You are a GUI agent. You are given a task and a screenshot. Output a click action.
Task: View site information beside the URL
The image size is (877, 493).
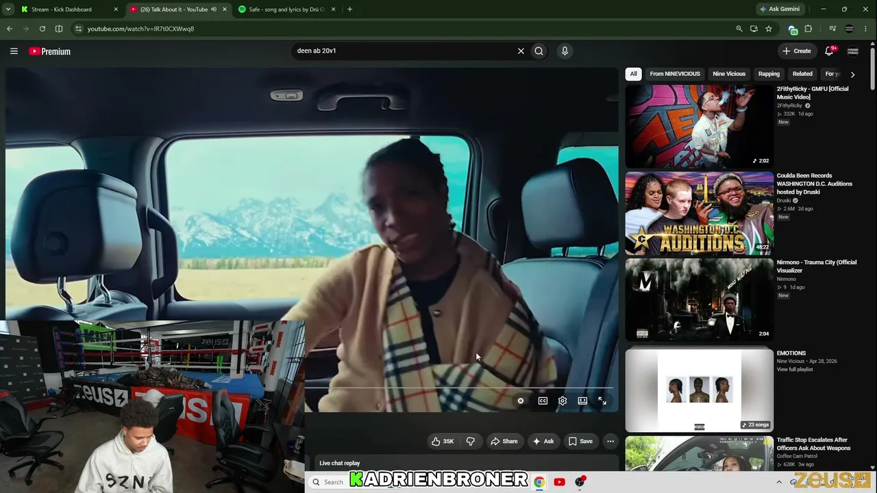pyautogui.click(x=79, y=29)
